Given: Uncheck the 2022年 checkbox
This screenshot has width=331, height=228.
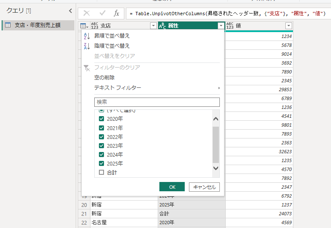Looking at the screenshot, I should tap(101, 137).
